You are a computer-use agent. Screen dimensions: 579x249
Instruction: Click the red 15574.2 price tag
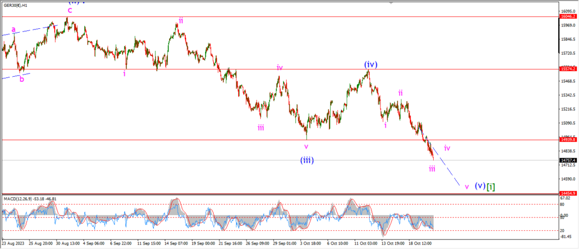[568, 69]
